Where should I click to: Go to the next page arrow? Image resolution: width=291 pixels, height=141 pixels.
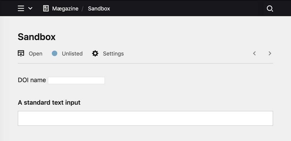tap(270, 53)
